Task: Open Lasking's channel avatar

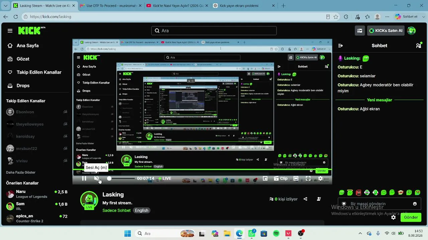Action: click(x=89, y=200)
